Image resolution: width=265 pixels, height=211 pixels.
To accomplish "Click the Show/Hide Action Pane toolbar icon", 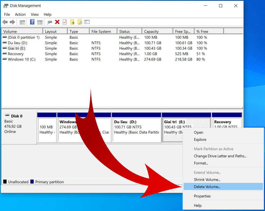I will point(40,22).
